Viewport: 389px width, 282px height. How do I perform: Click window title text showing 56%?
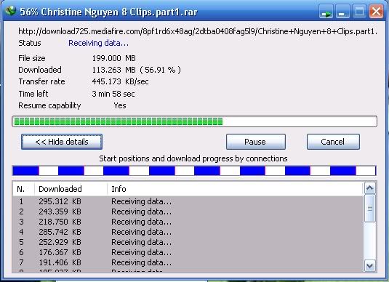[108, 12]
